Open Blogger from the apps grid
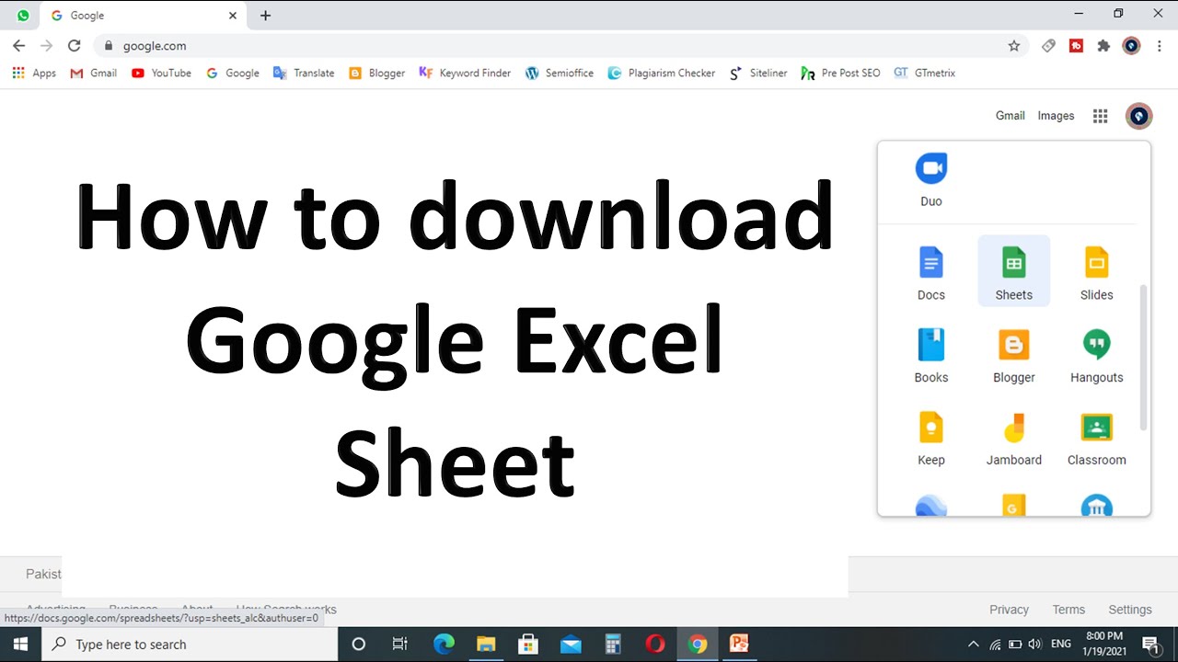The width and height of the screenshot is (1178, 662). (1013, 354)
